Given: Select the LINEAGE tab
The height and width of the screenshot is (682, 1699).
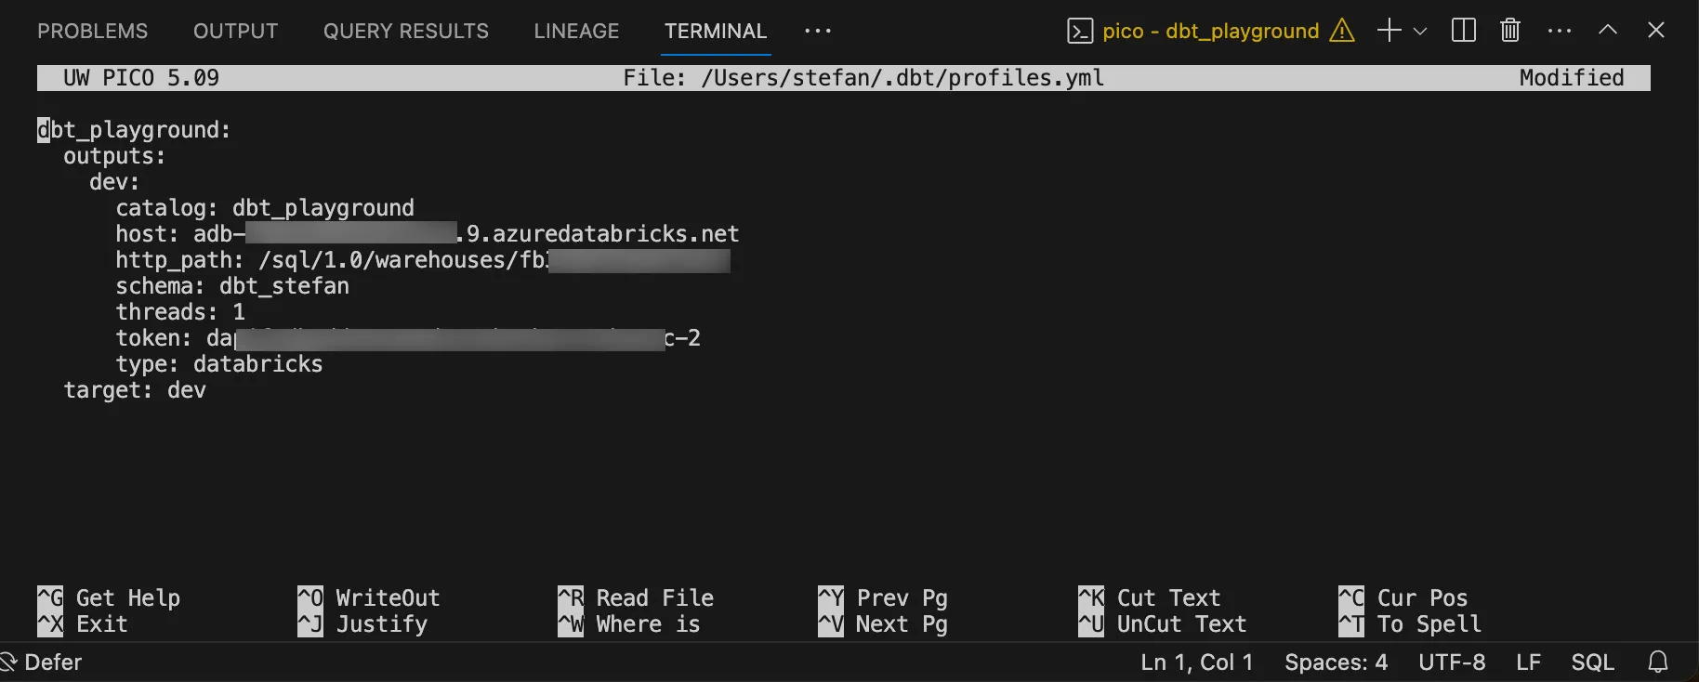Looking at the screenshot, I should [x=576, y=31].
